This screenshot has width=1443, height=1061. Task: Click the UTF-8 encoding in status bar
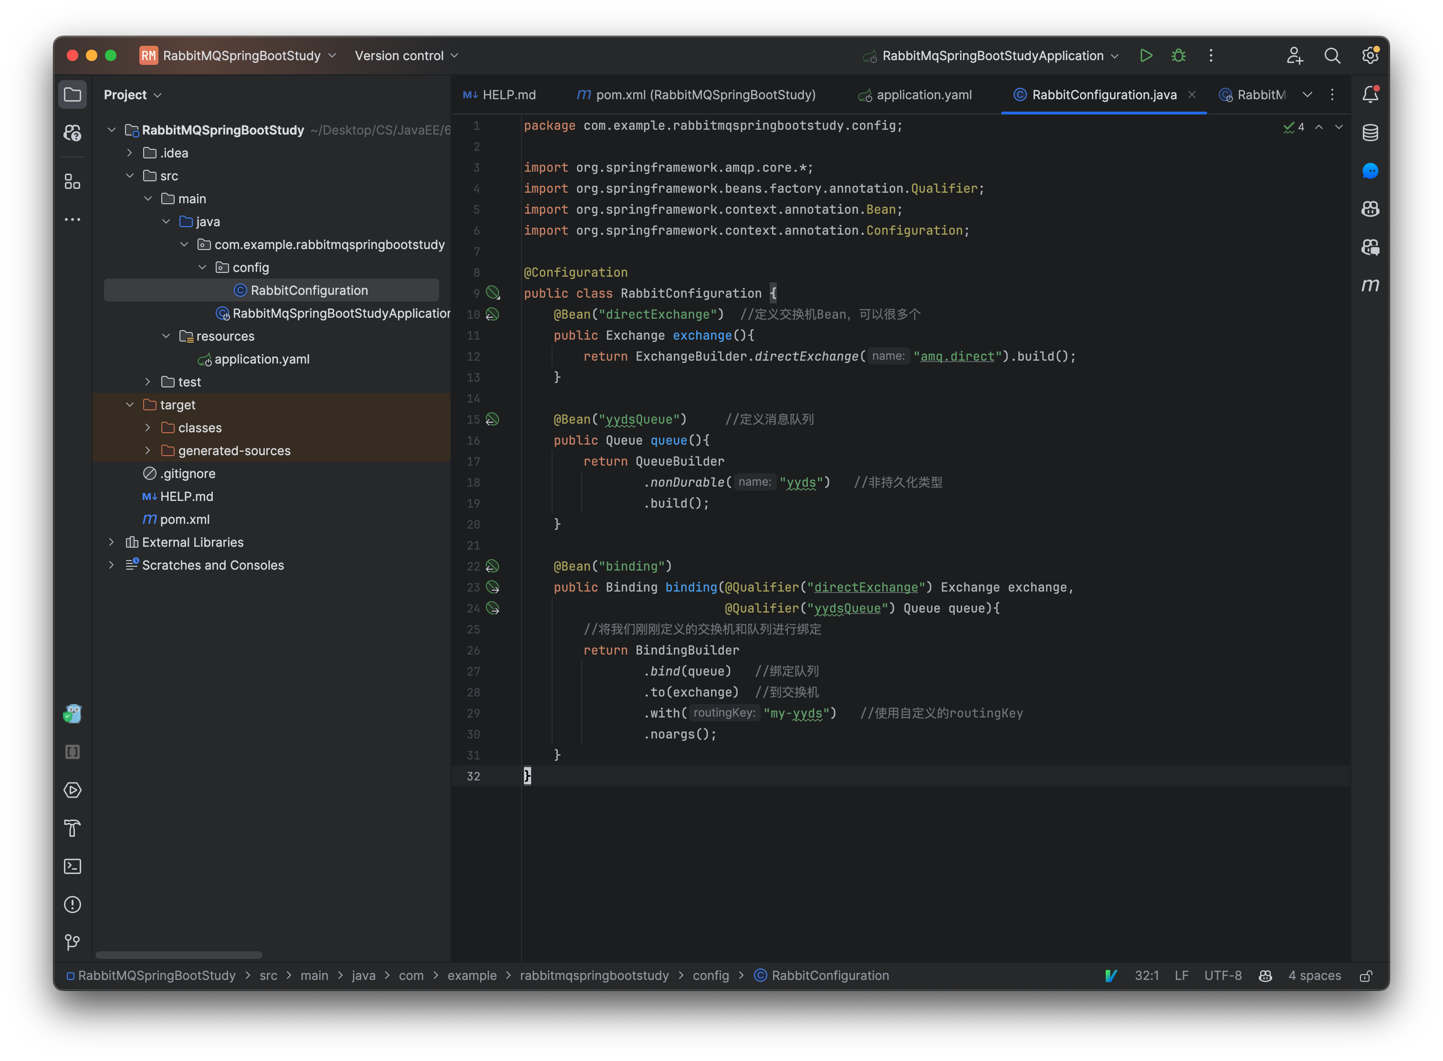pyautogui.click(x=1222, y=976)
